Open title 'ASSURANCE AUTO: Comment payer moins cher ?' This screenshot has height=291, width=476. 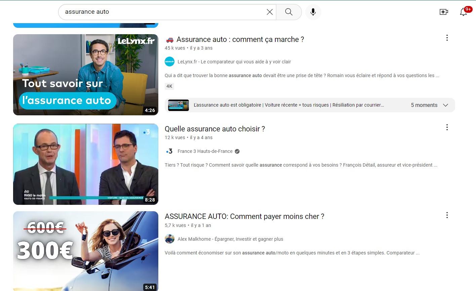click(x=244, y=217)
